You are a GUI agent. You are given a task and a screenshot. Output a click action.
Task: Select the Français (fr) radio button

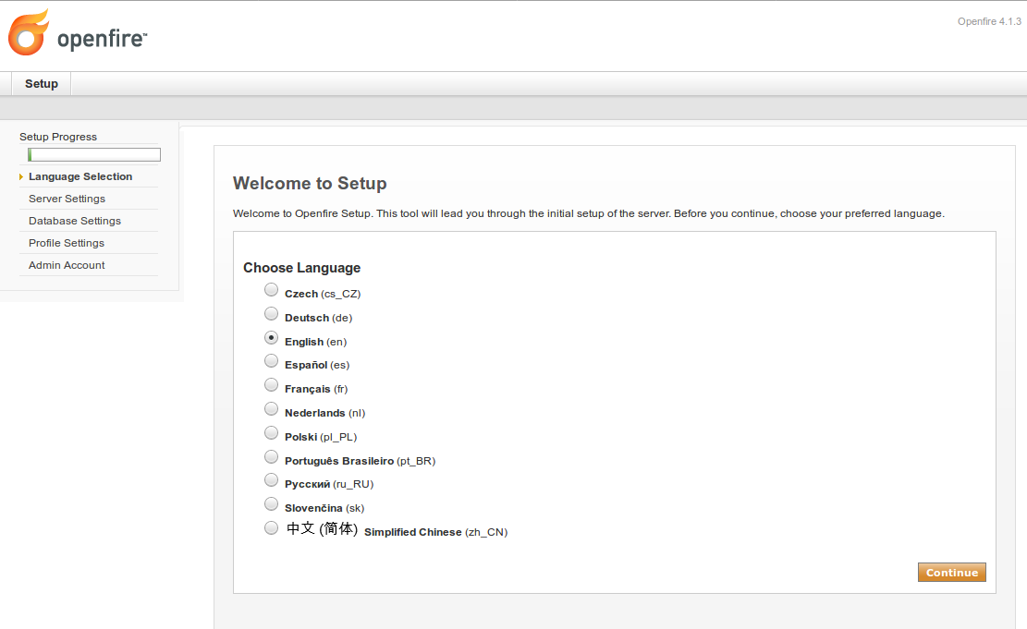(x=271, y=385)
